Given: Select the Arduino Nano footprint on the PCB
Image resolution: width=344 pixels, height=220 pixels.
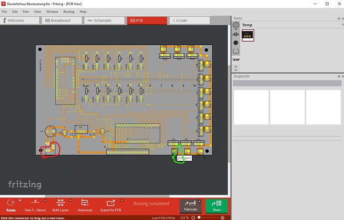Looking at the screenshot, I should [x=65, y=81].
